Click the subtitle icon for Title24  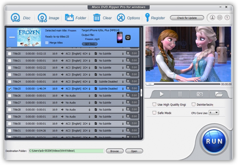pos(95,82)
